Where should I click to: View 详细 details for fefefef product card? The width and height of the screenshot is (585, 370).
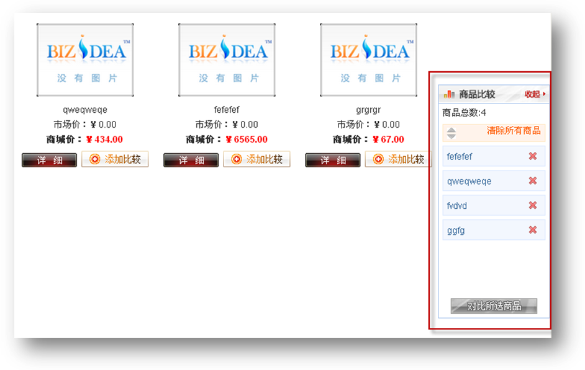point(191,160)
